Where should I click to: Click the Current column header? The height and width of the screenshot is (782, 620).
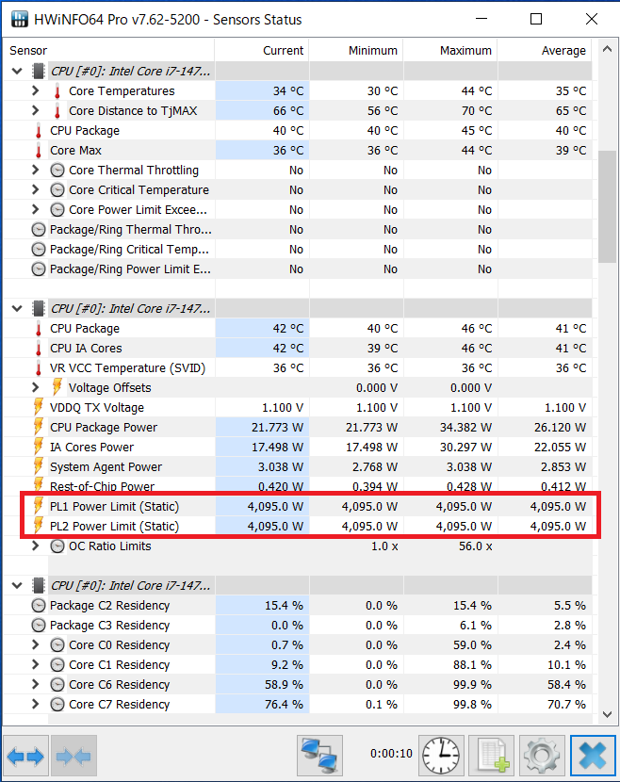tap(262, 50)
